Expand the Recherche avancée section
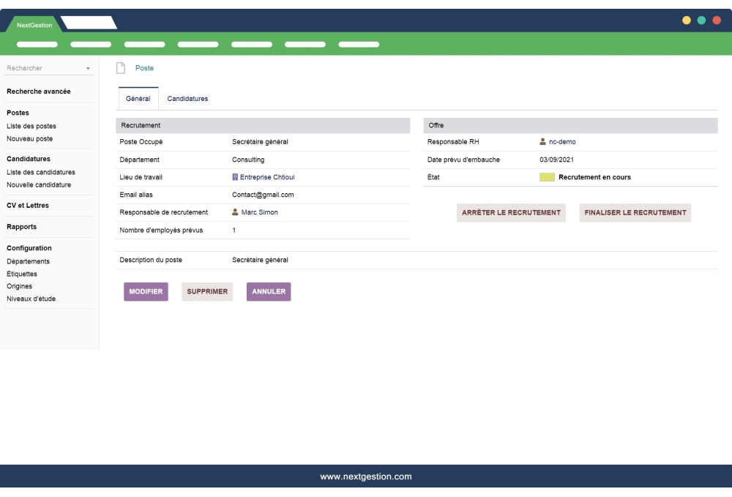 pyautogui.click(x=38, y=91)
